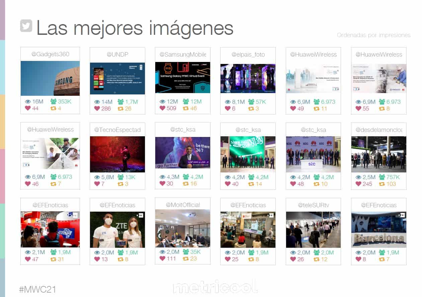
Task: Open the Samsung building image from @Gadgets360
Action: (50, 78)
